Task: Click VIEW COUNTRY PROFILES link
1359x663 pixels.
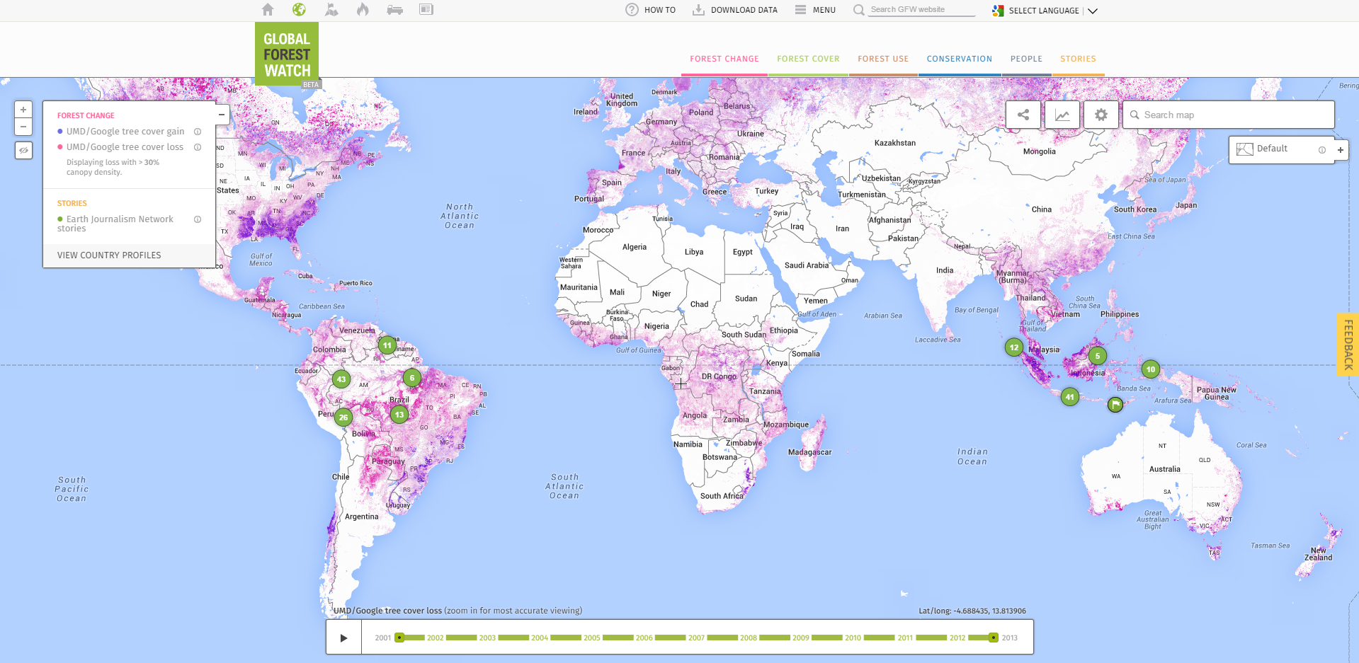Action: (x=108, y=255)
